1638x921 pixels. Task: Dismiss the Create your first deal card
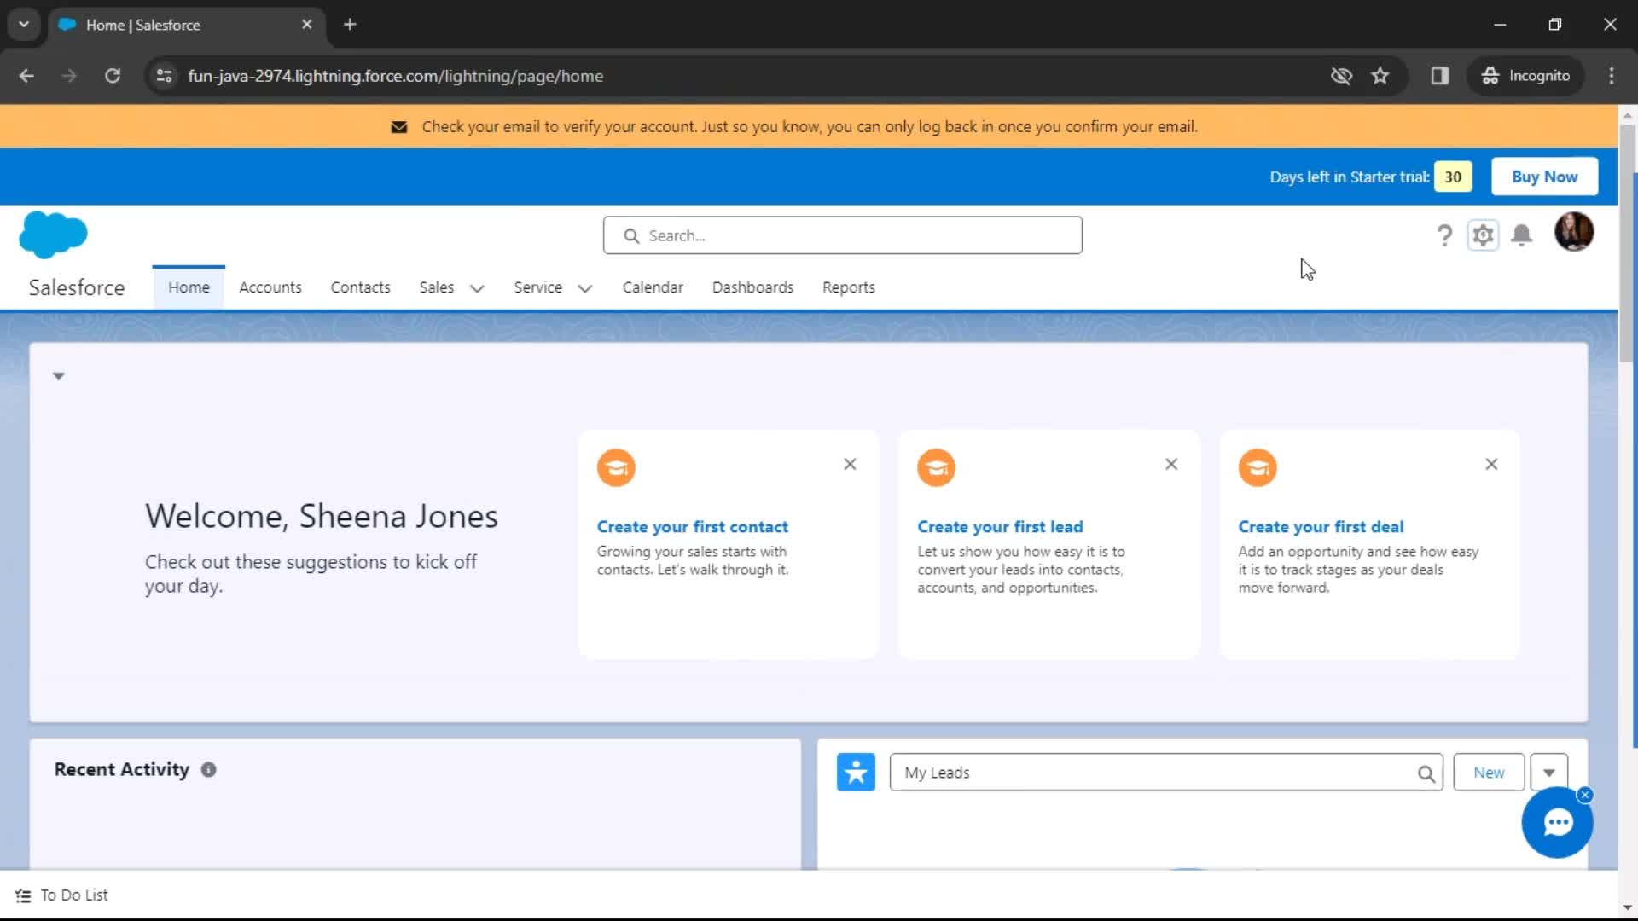(x=1491, y=464)
